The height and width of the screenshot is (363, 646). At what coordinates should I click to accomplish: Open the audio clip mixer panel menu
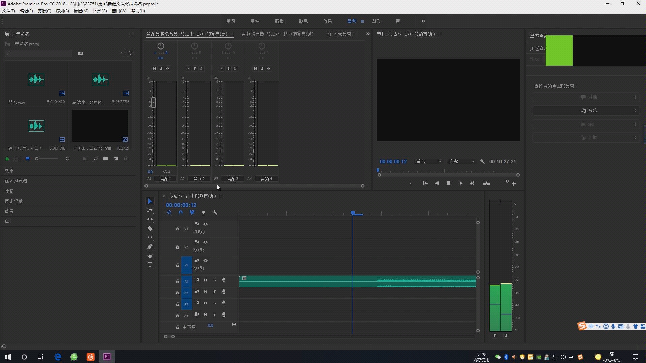click(232, 34)
